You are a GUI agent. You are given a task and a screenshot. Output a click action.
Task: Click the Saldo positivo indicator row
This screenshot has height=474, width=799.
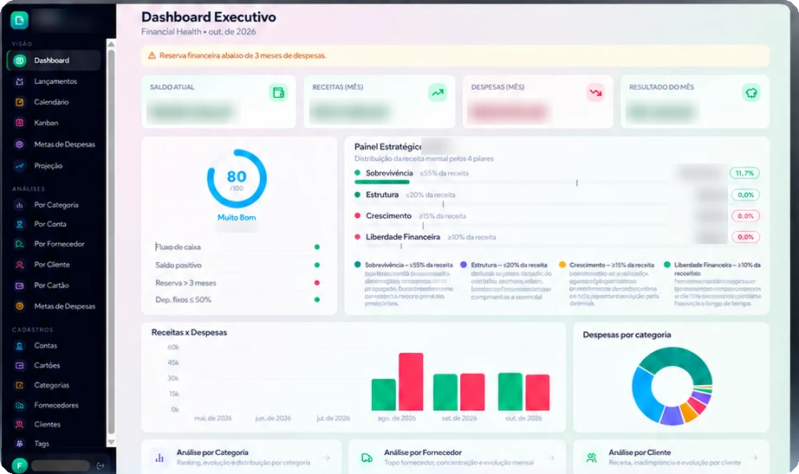(x=237, y=265)
